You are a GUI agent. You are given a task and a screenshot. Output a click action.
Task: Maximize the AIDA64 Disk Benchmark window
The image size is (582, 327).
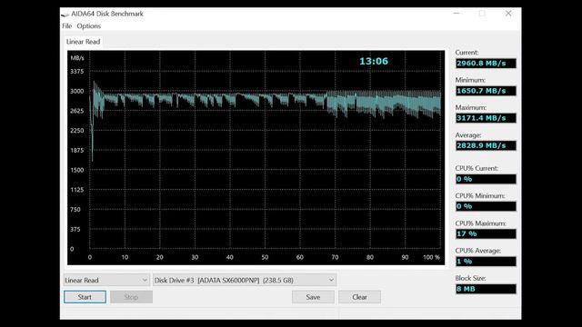[x=482, y=14]
